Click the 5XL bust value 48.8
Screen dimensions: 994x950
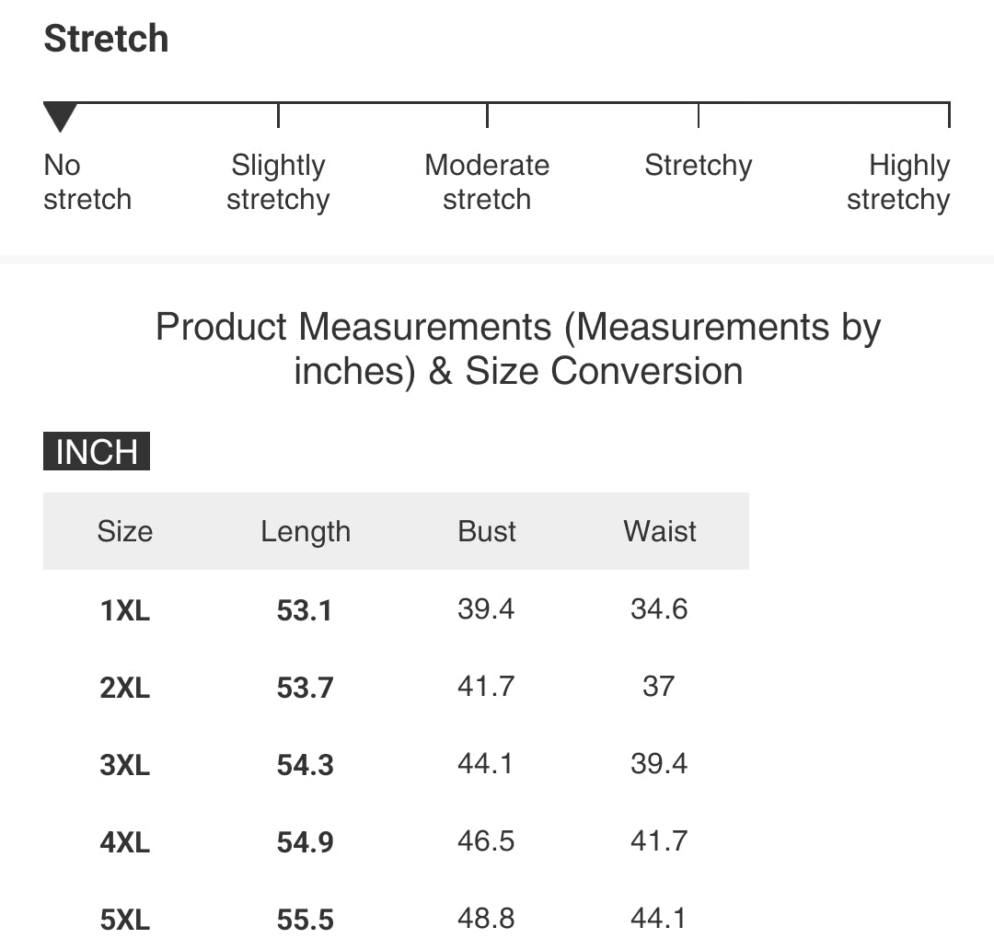(486, 918)
